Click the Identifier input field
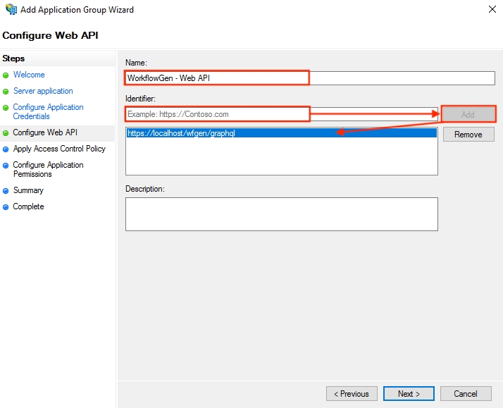Viewport: 503px width, 408px height. (x=282, y=114)
